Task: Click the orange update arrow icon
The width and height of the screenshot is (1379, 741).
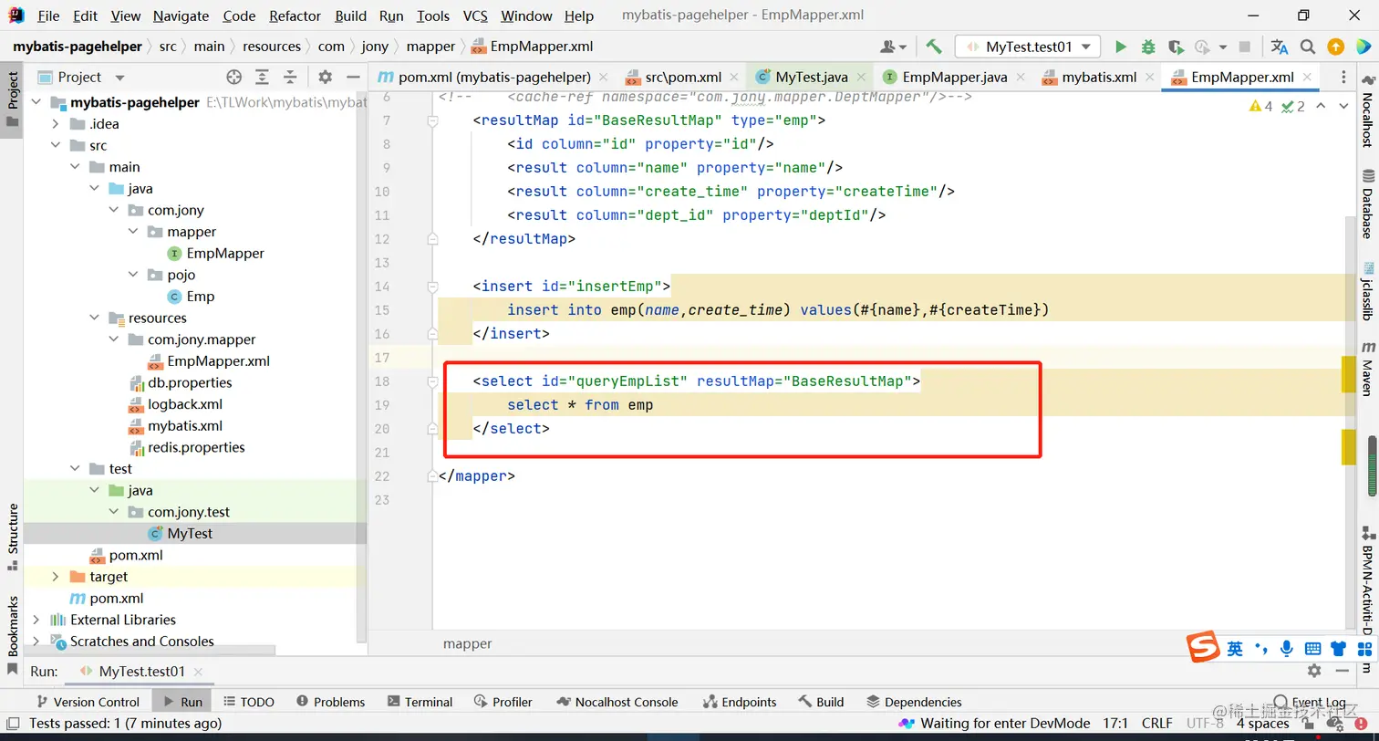Action: (x=1335, y=47)
